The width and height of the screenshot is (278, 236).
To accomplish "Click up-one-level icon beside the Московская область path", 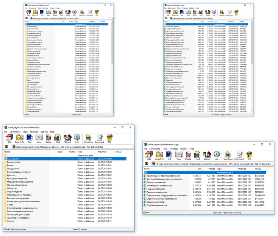I will pos(8,147).
